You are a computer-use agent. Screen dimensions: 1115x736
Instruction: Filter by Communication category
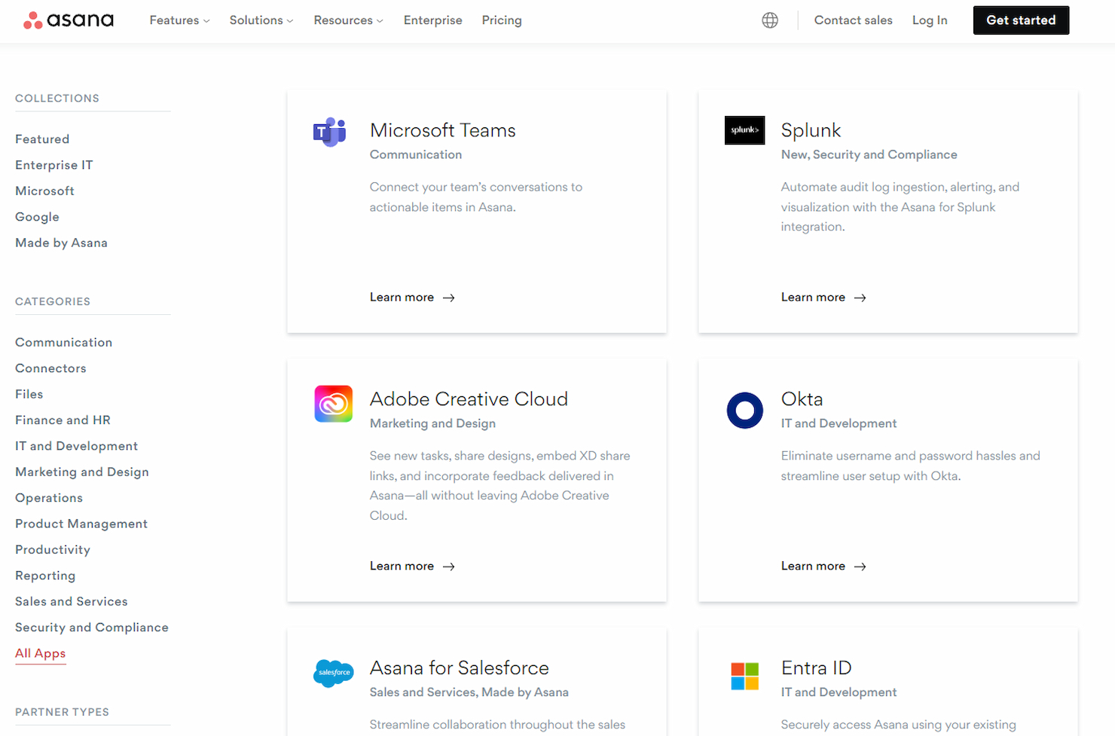click(x=63, y=342)
